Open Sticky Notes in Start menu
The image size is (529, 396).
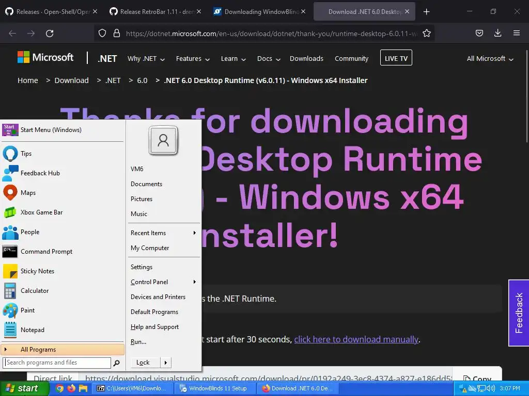[63, 271]
